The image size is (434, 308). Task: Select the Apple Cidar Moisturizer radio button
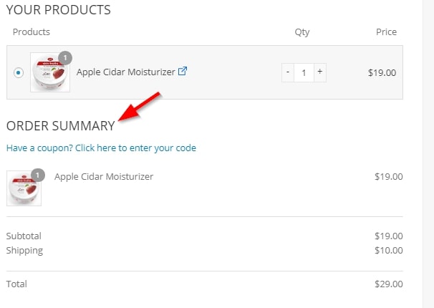coord(19,73)
